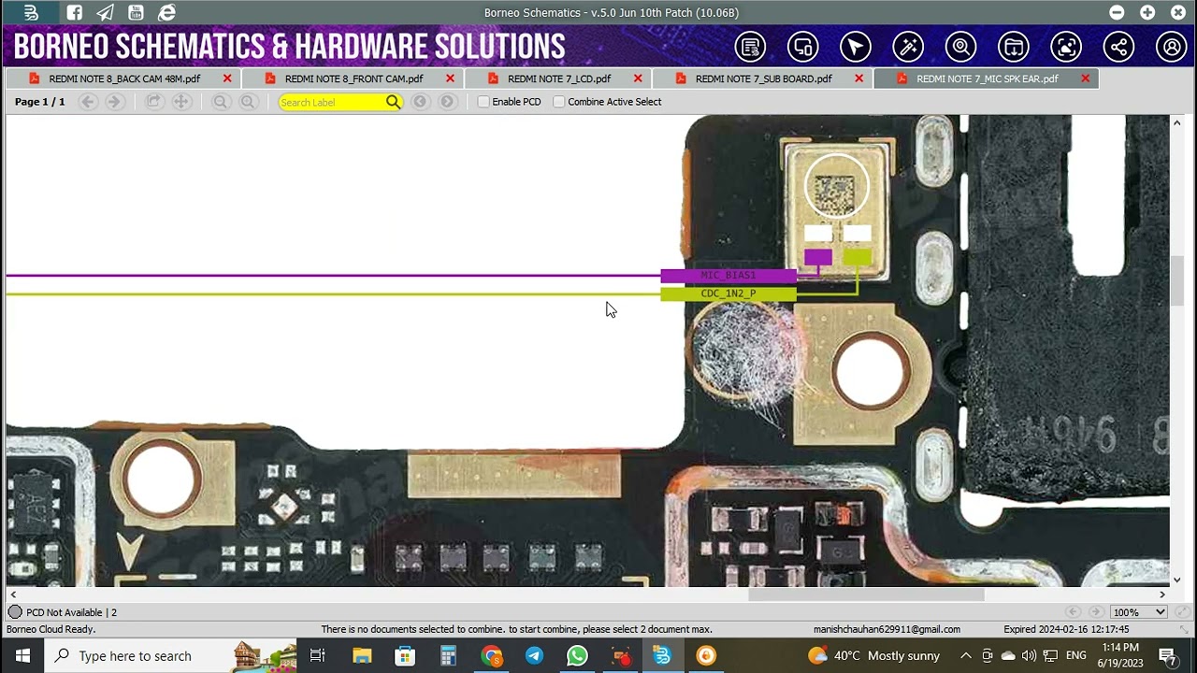Open Google Chrome from taskbar
Screen dimensions: 1197x673
tap(491, 656)
